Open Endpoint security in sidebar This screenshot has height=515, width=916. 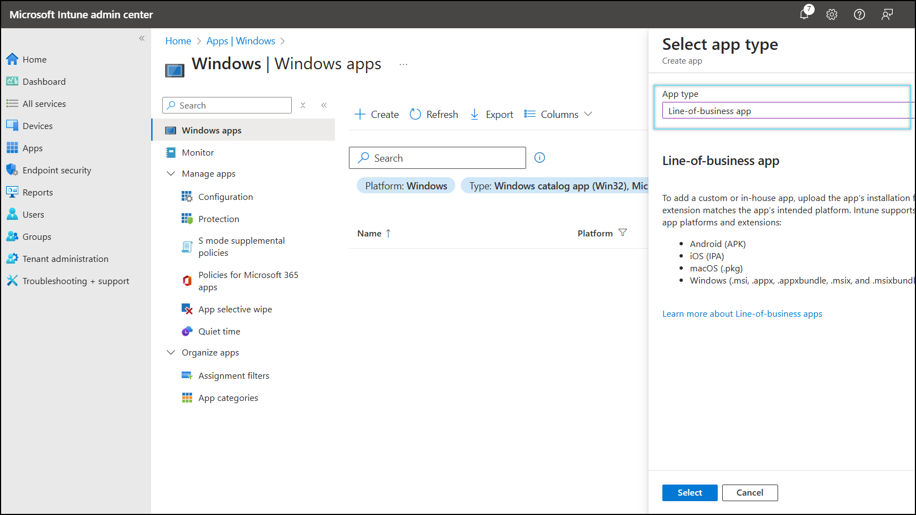point(57,170)
